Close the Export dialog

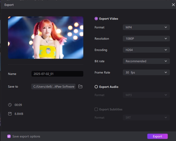coord(173,5)
